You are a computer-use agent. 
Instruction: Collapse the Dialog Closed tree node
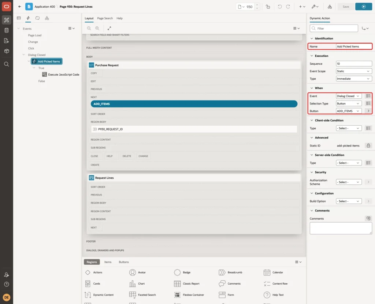click(x=23, y=55)
